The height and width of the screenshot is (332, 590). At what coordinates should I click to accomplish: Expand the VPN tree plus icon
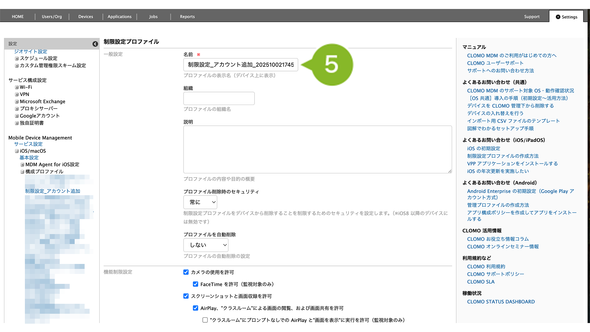point(17,95)
